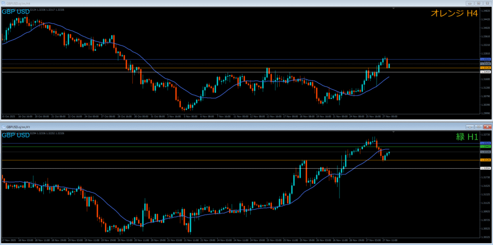Click the orange オレンジ H4 label
Image resolution: width=493 pixels, height=245 pixels.
pyautogui.click(x=454, y=13)
